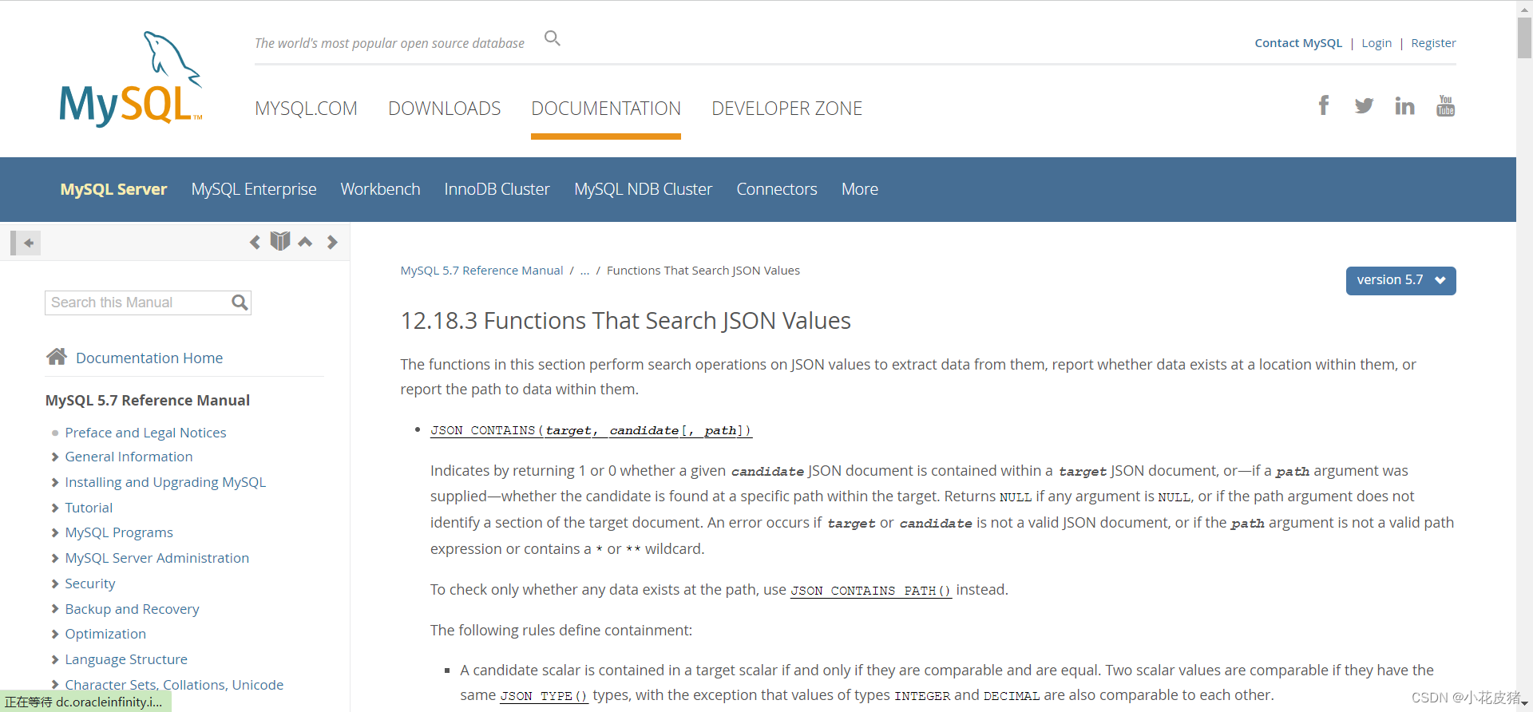Click the Documentation Home house icon

(x=57, y=357)
